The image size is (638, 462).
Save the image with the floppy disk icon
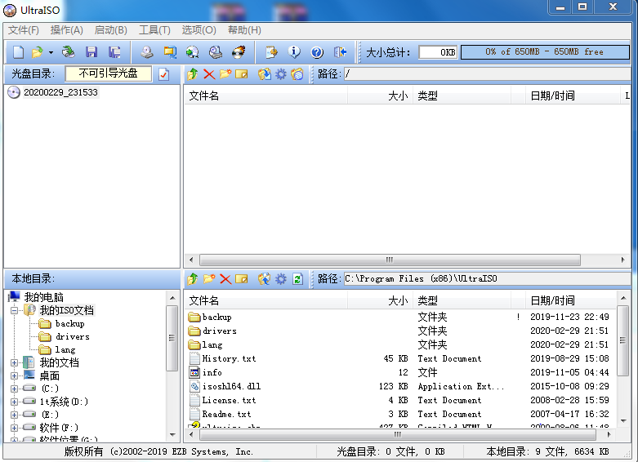pyautogui.click(x=91, y=52)
